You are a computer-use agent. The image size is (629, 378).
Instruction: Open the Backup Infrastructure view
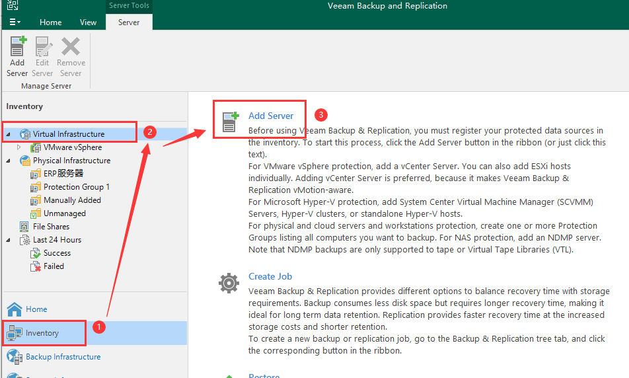point(63,357)
